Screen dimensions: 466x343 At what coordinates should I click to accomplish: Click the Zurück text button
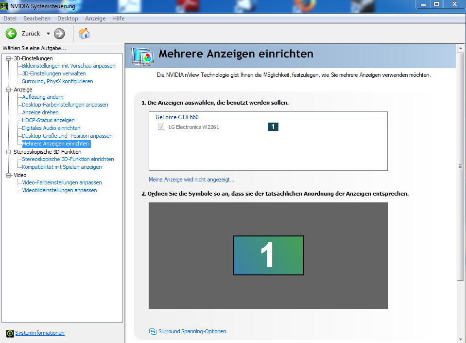(x=31, y=34)
